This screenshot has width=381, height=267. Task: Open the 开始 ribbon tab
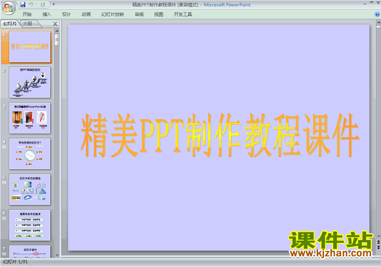tap(27, 15)
